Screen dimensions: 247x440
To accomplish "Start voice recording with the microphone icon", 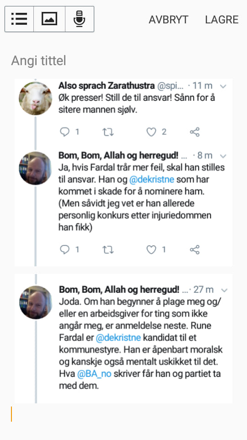I will [80, 19].
